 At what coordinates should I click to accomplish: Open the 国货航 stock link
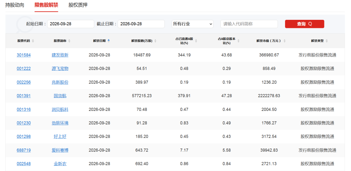(x=60, y=96)
